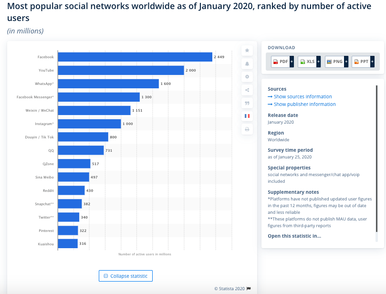The image size is (386, 294).
Task: Open chart settings gear icon
Action: point(247,77)
